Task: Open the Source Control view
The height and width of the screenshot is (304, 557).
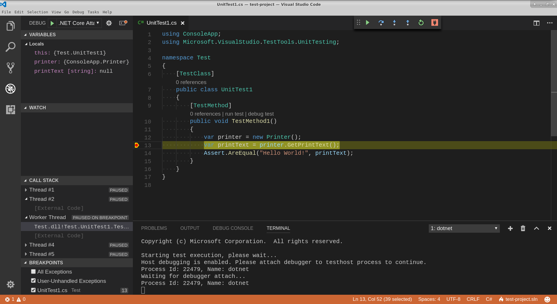Action: pos(10,68)
